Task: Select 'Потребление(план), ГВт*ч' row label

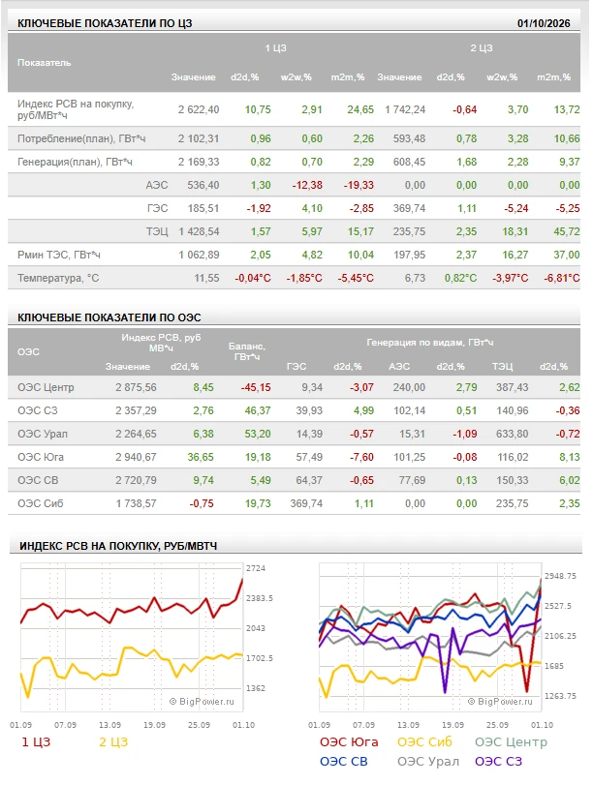Action: tap(81, 138)
